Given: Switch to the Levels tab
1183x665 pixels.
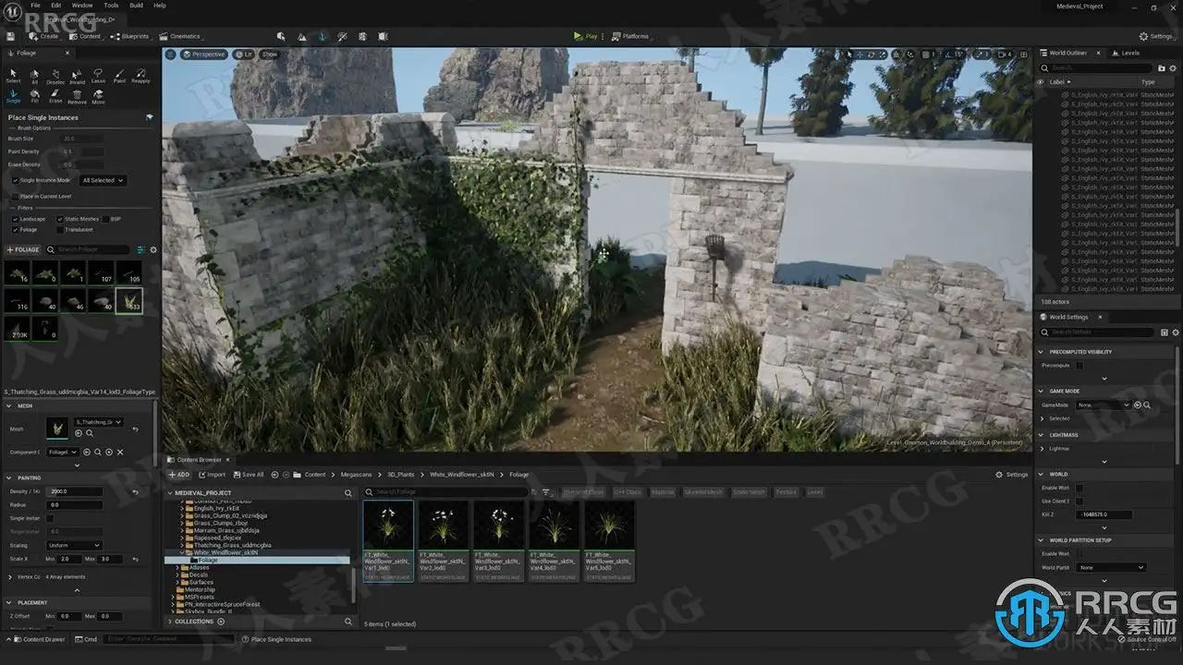Looking at the screenshot, I should click(1129, 53).
